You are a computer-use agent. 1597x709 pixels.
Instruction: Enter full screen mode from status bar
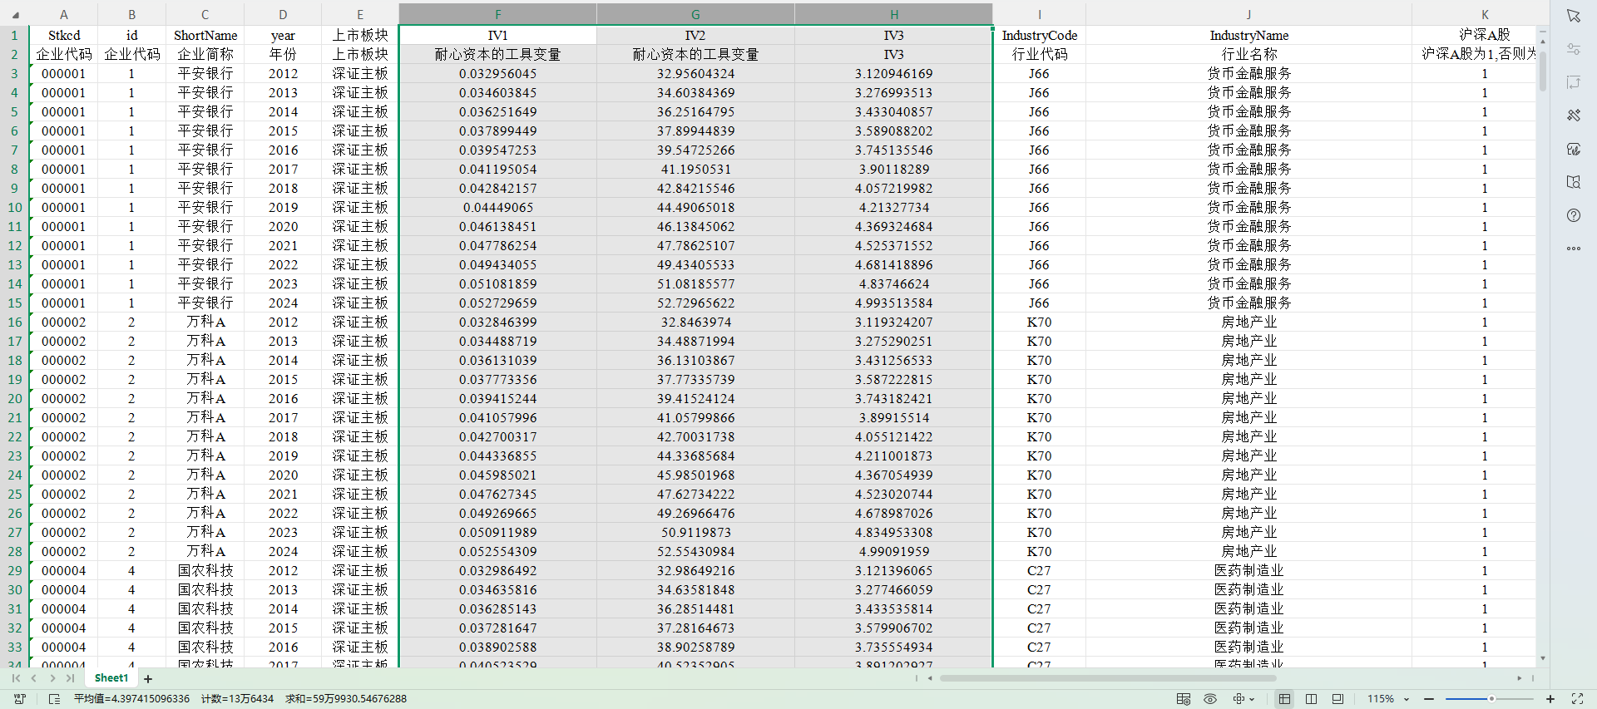(x=1577, y=699)
